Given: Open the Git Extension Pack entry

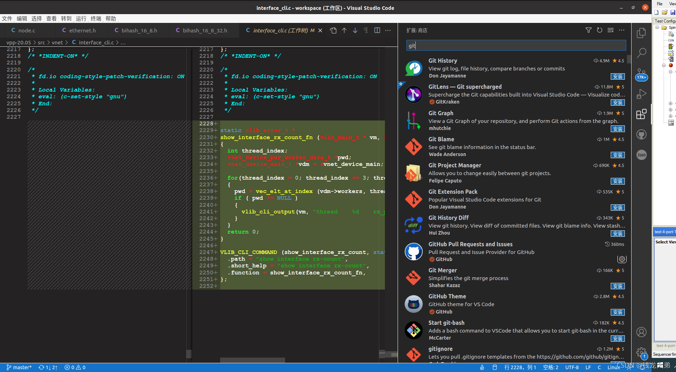Looking at the screenshot, I should [515, 199].
